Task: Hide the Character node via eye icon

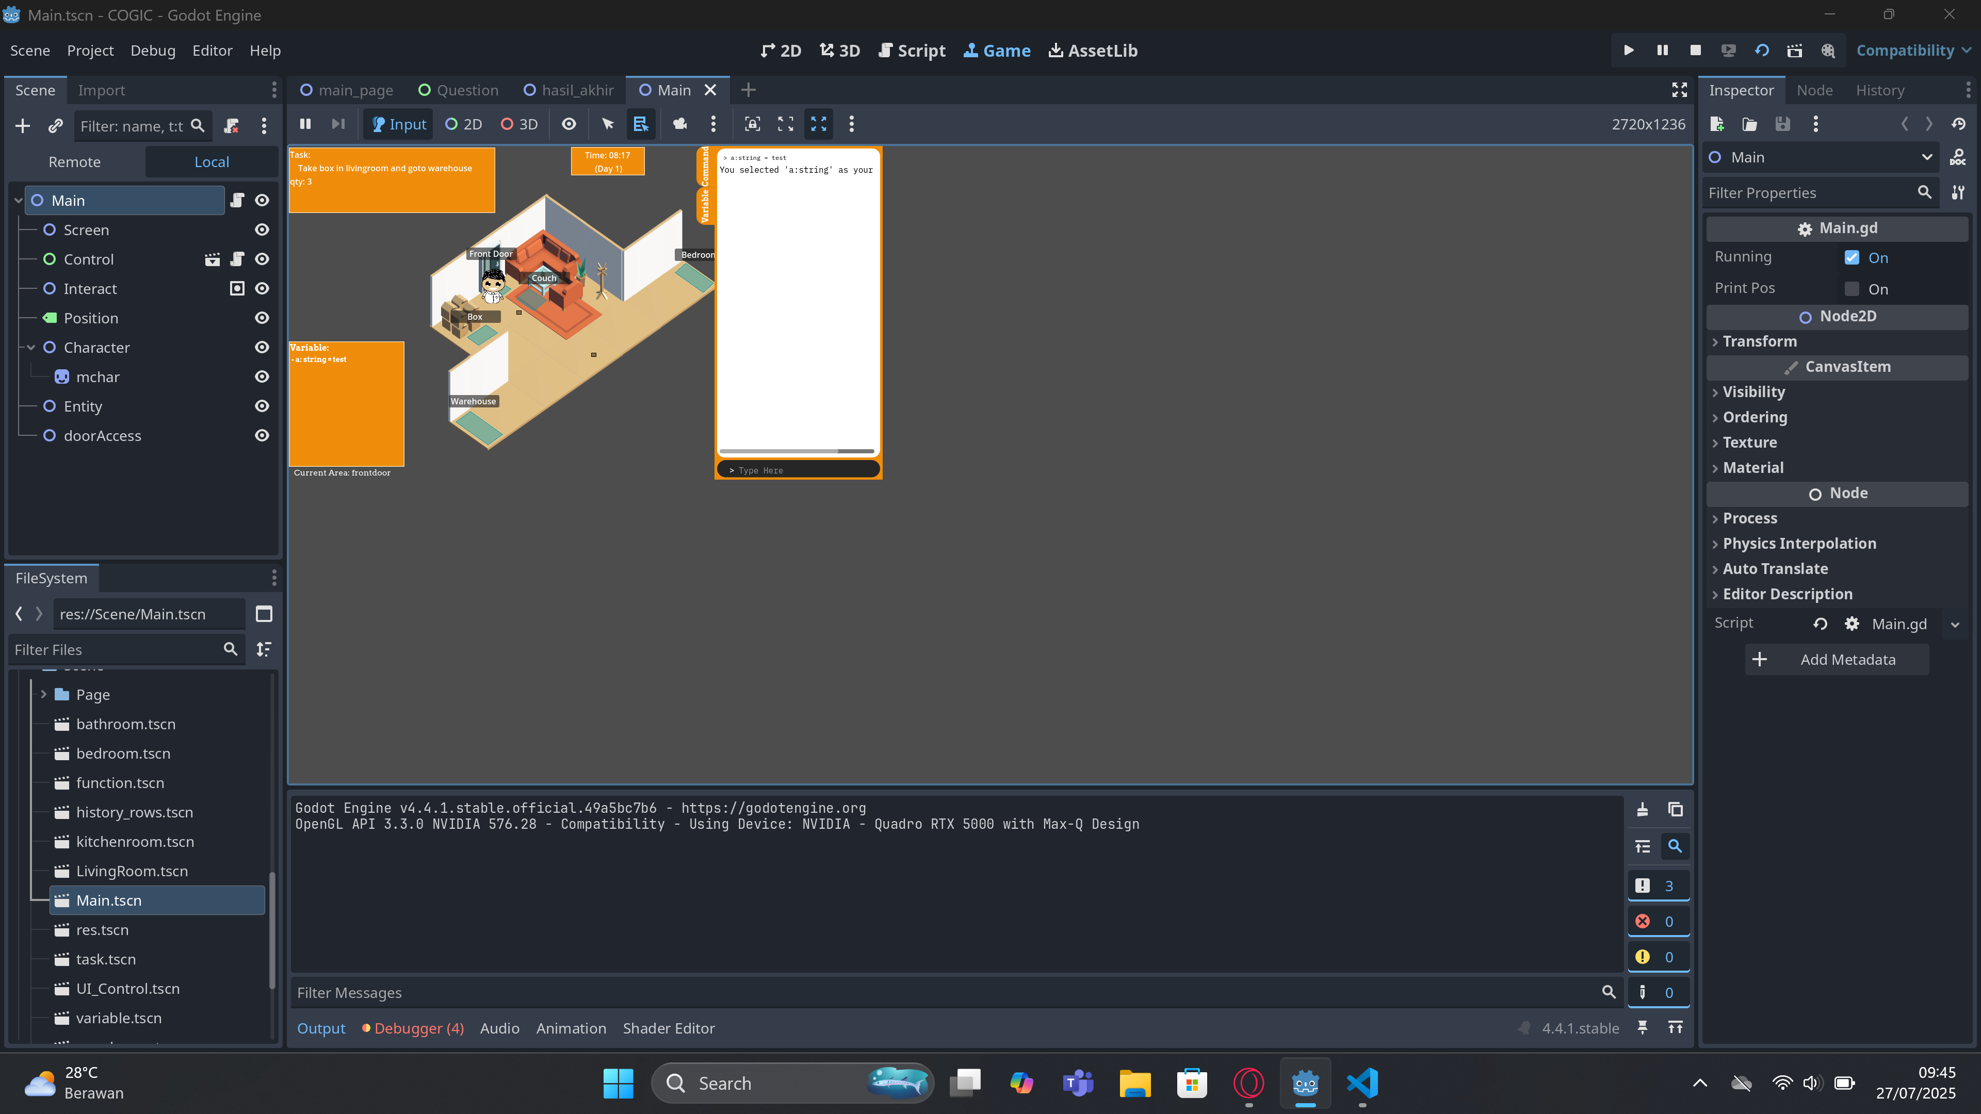Action: 262,348
